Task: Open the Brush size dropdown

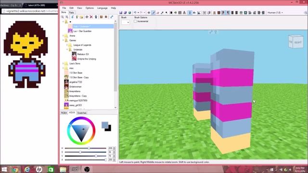Action: click(126, 22)
